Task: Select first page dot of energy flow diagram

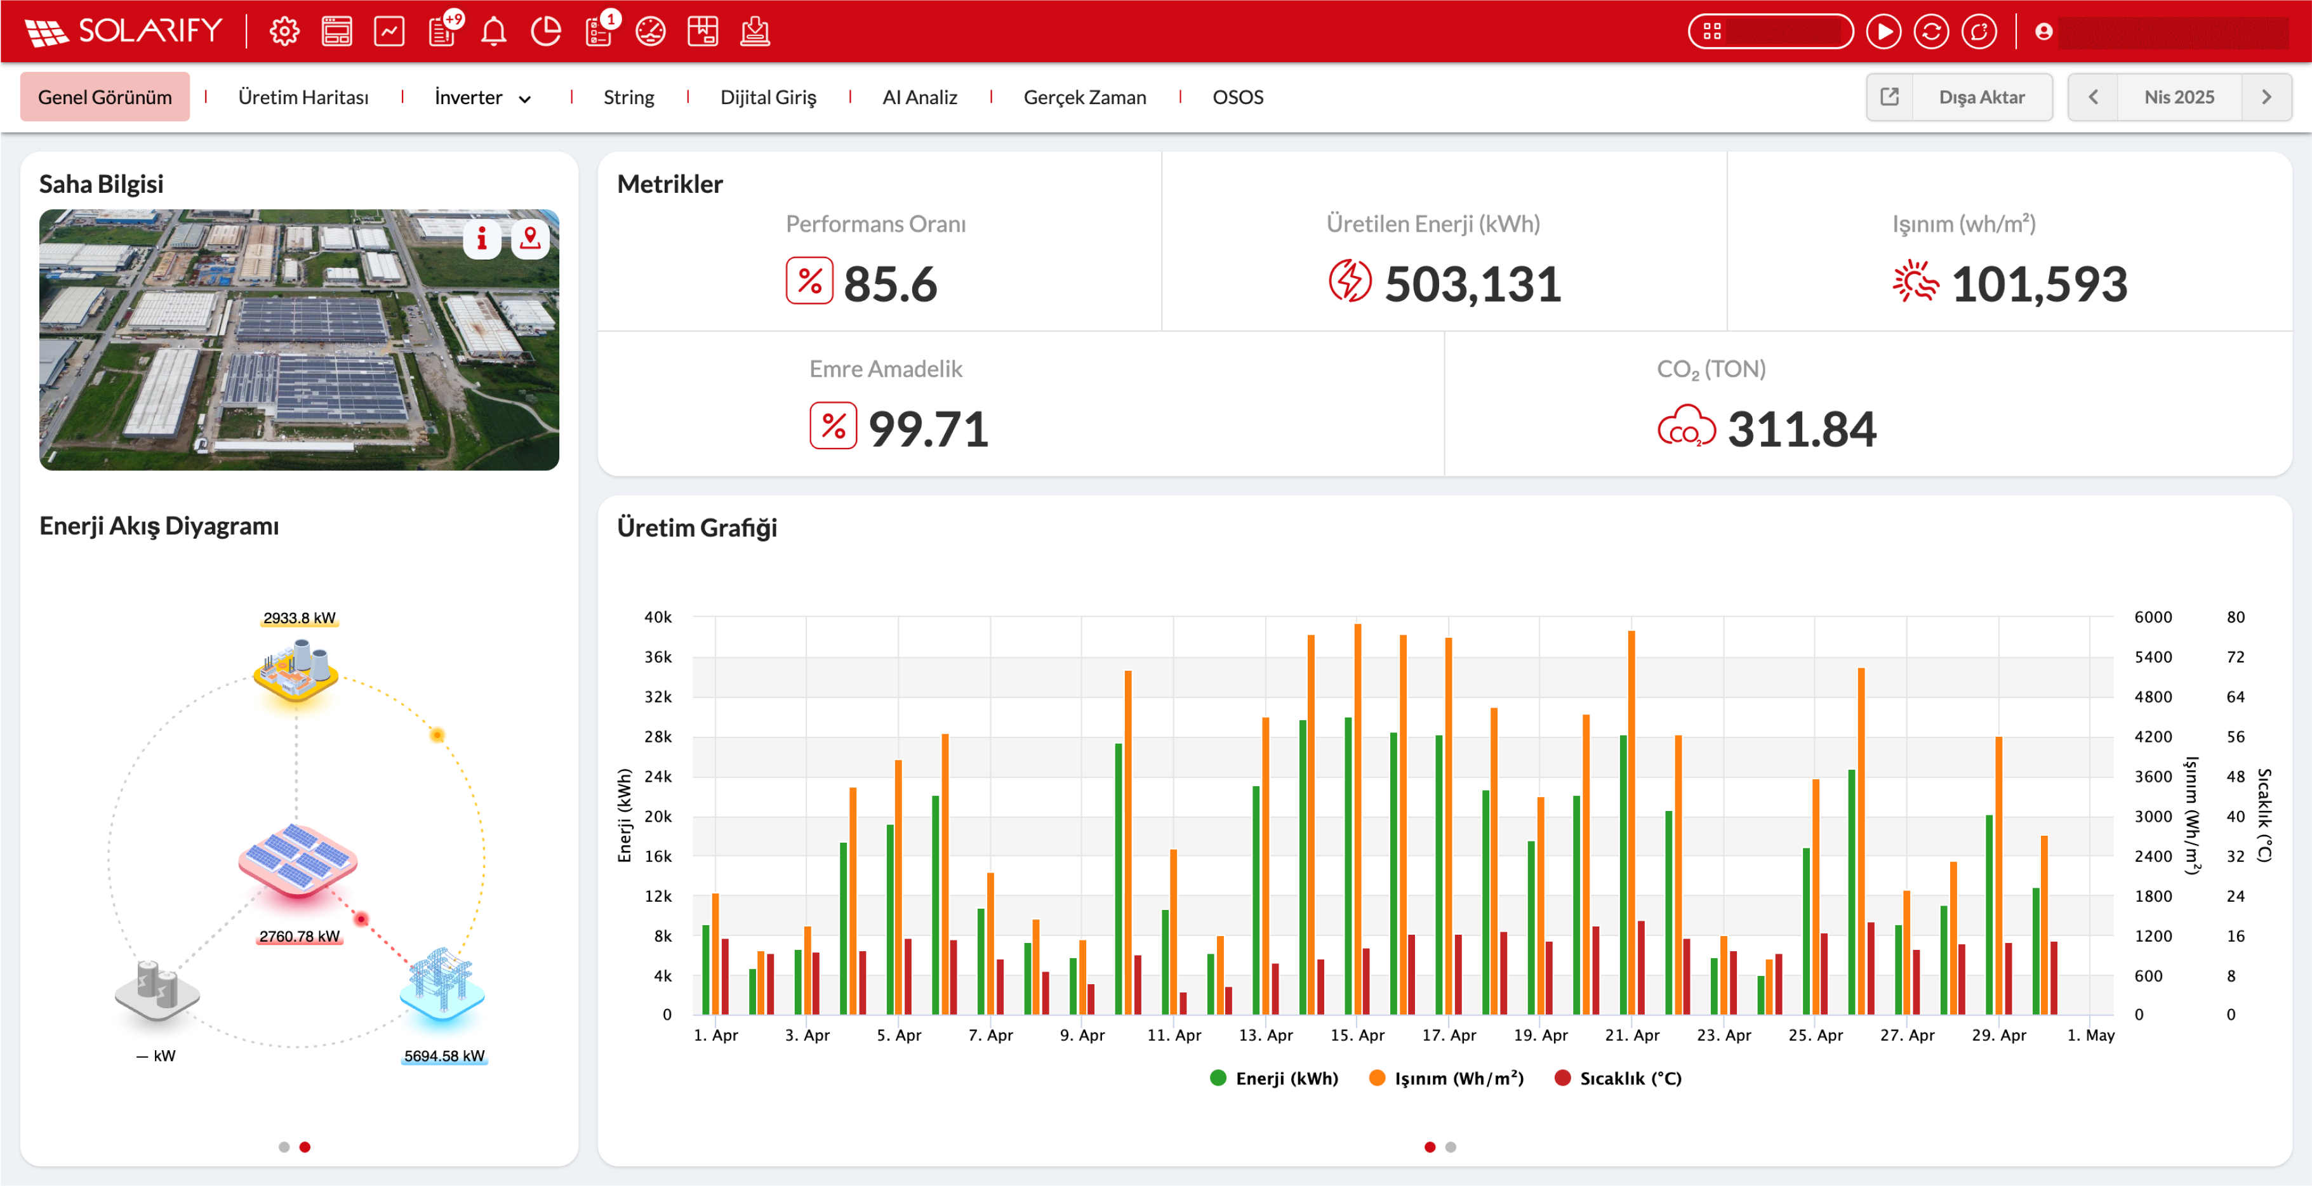Action: pyautogui.click(x=284, y=1147)
